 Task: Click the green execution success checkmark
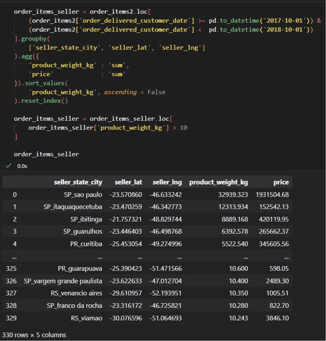coord(9,166)
